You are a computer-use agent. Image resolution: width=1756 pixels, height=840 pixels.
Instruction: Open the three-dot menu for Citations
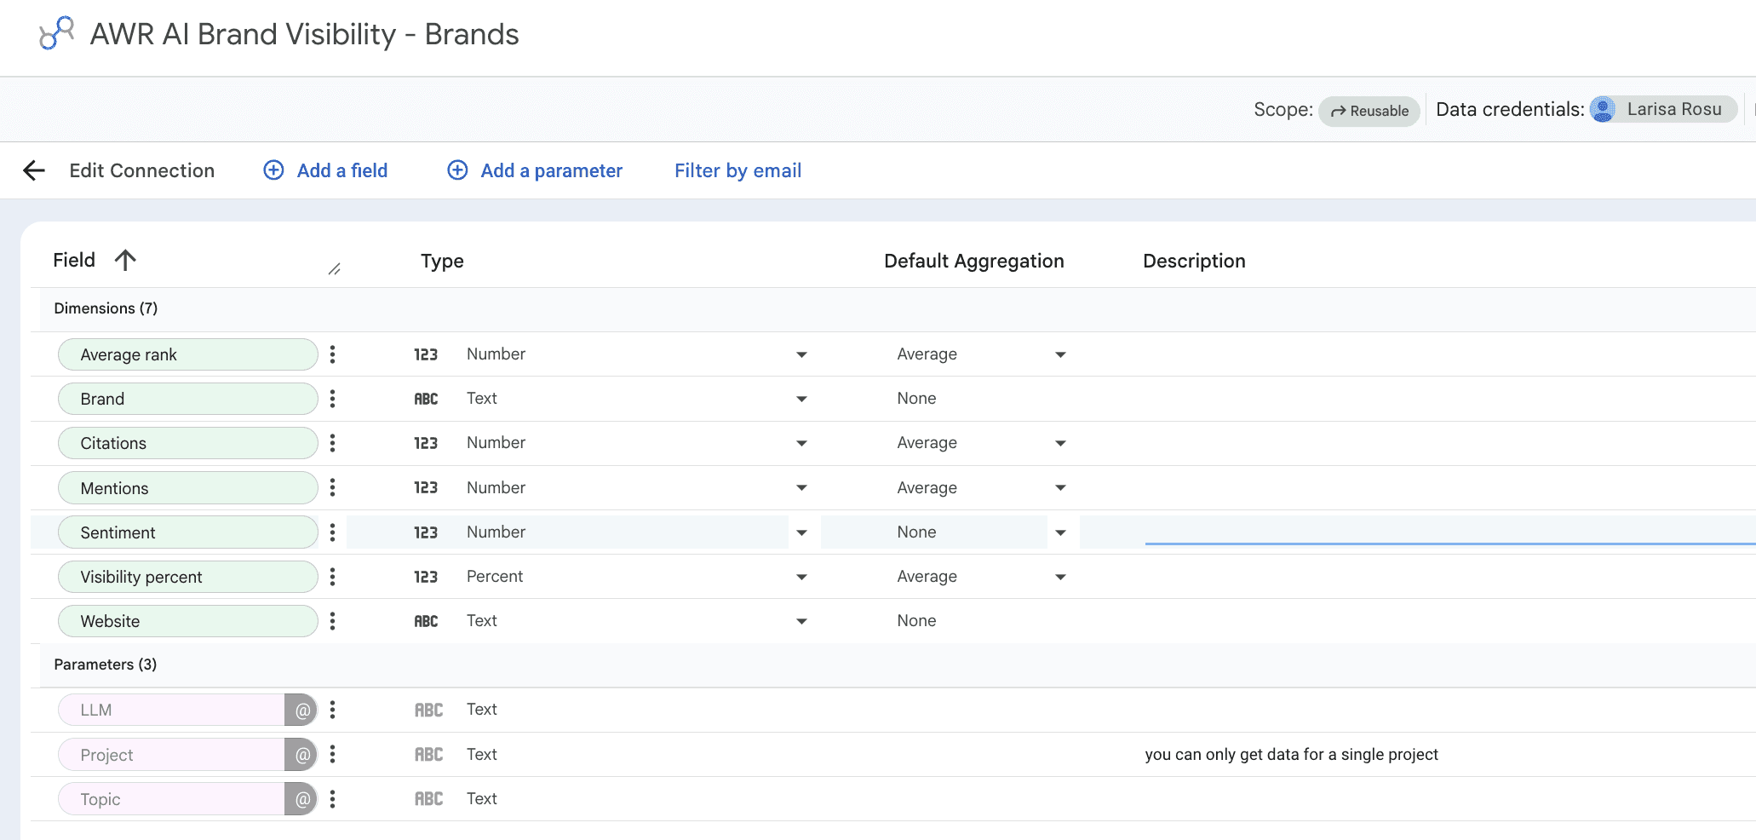pos(332,443)
